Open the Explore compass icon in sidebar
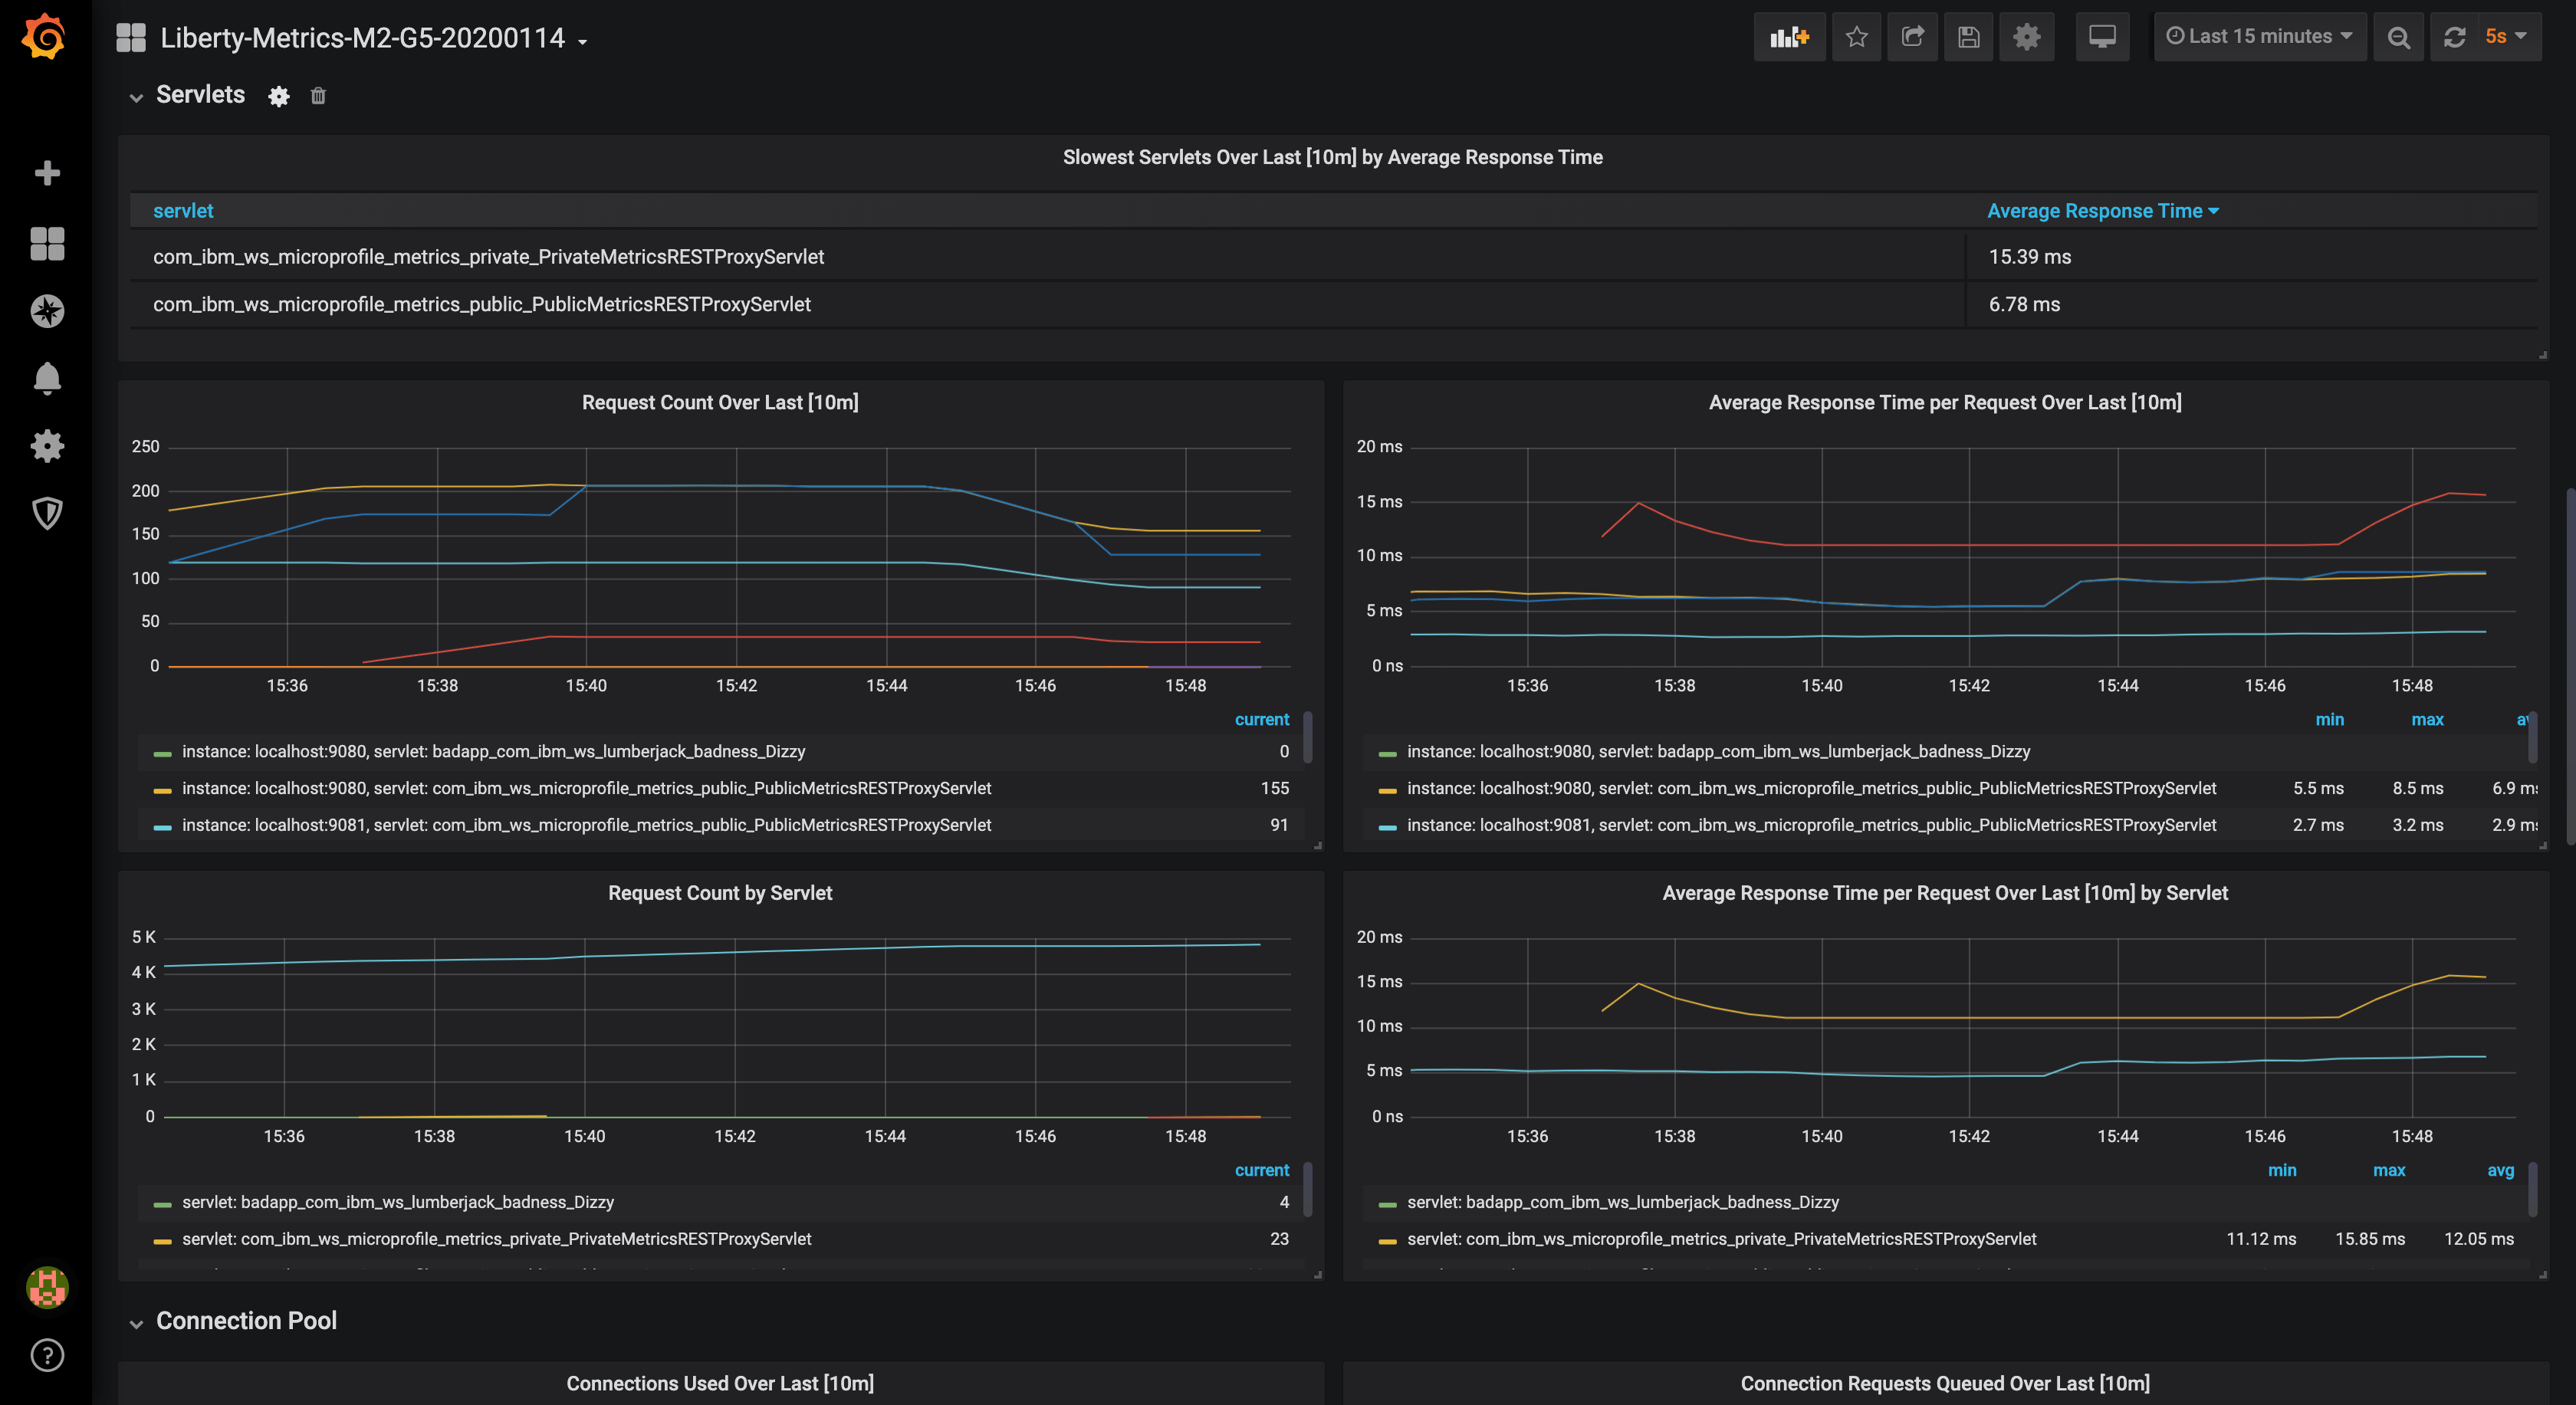 click(47, 311)
